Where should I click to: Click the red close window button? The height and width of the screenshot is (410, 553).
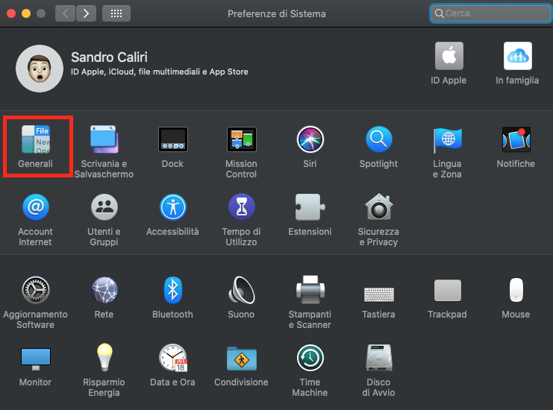(11, 13)
